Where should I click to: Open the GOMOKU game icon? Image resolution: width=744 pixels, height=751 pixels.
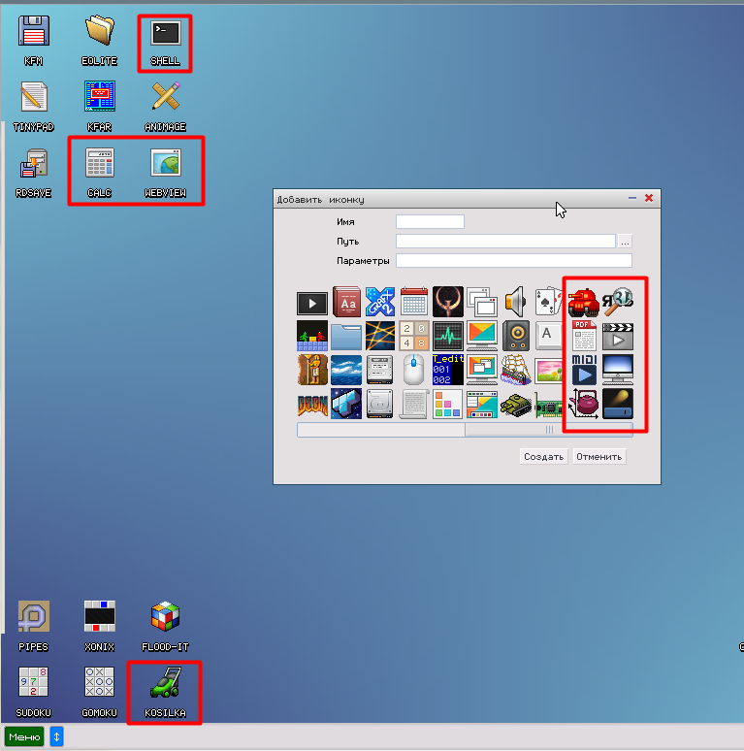(100, 692)
